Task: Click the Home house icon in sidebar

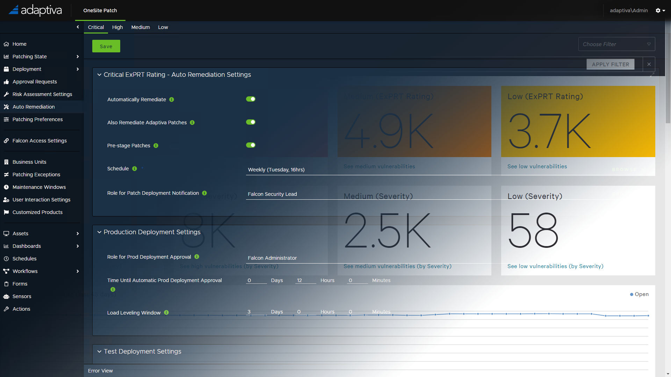Action: tap(6, 44)
